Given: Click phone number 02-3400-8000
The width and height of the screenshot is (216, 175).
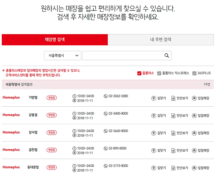Looking at the screenshot, I should (118, 114).
